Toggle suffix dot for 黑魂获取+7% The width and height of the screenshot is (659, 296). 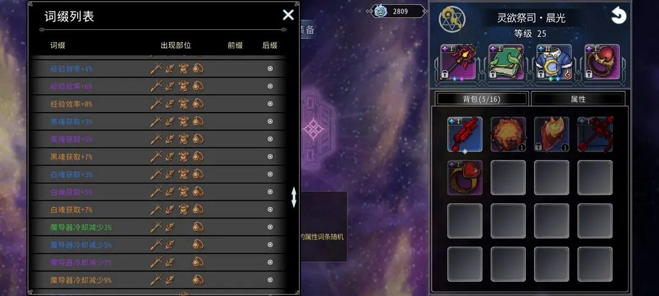click(x=270, y=157)
